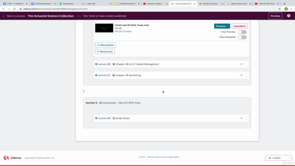Reload the current page
Screen dimensions: 295x166
pos(14,9)
